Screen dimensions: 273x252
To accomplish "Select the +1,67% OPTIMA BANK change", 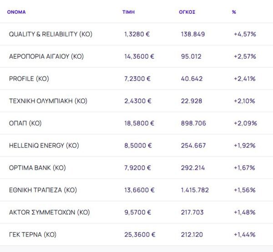I will click(245, 168).
